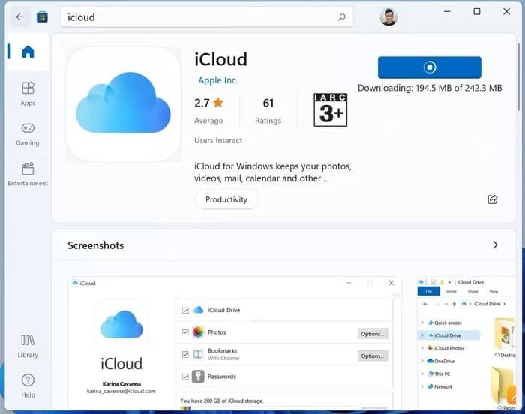Open the Library section
The image size is (525, 414).
[x=28, y=346]
